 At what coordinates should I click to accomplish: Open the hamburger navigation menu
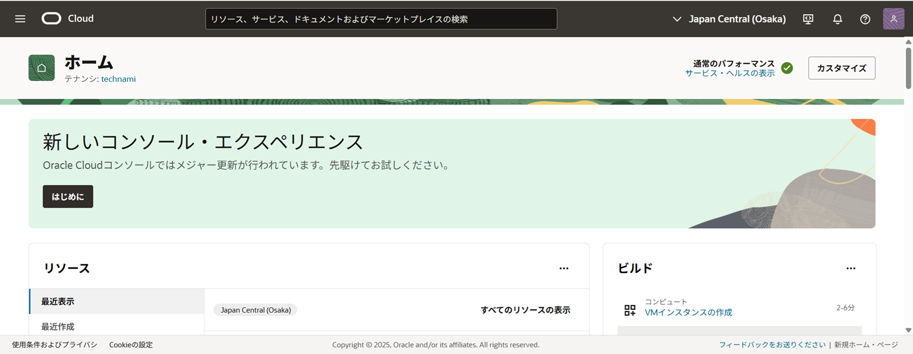(x=20, y=19)
